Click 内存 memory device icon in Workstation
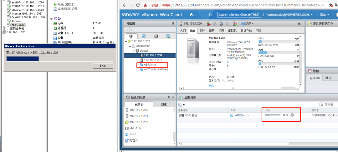 point(55,23)
